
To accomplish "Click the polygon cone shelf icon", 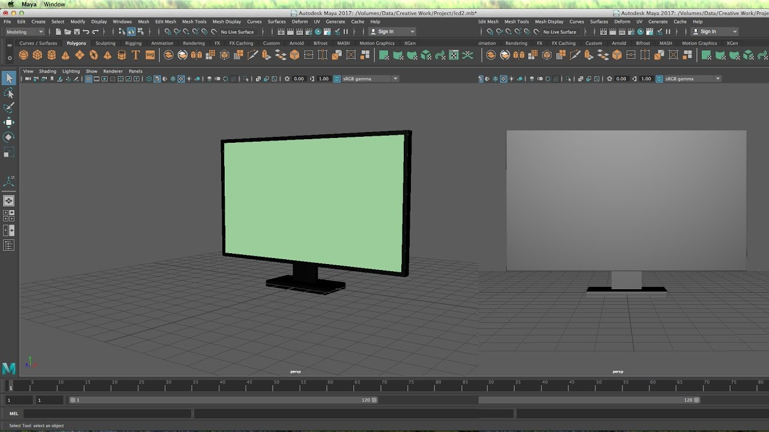I will [65, 55].
